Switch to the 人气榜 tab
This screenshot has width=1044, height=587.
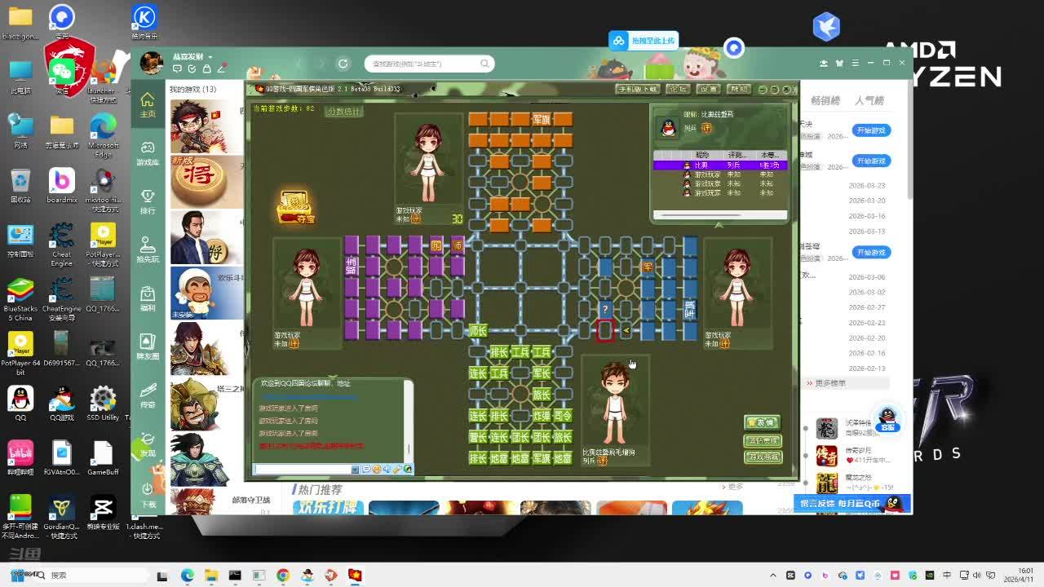pos(869,101)
